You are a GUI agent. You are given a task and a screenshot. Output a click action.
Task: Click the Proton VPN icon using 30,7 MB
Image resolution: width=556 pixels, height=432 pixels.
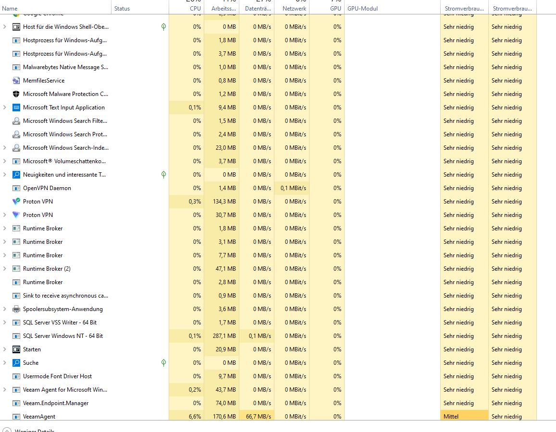16,215
